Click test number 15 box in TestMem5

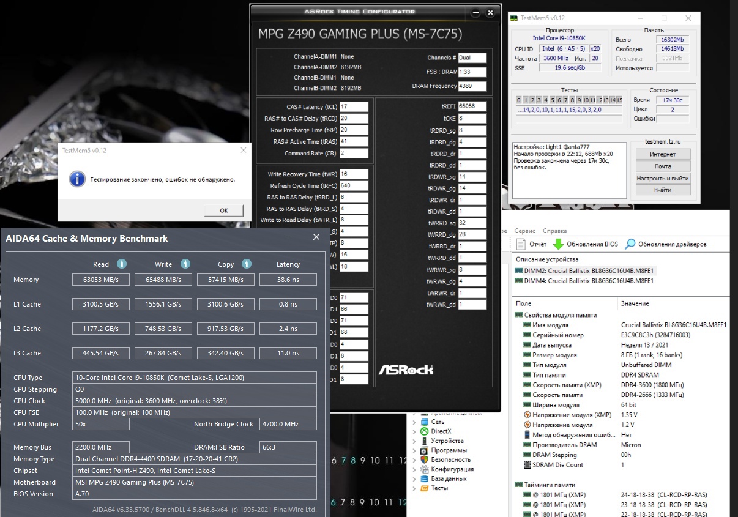[x=619, y=100]
